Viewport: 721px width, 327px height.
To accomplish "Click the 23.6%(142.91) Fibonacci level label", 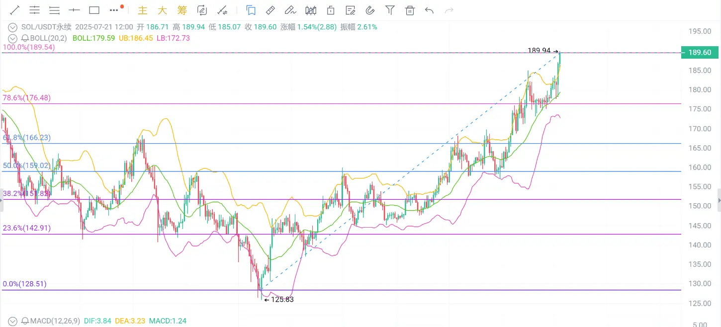I will pyautogui.click(x=26, y=228).
